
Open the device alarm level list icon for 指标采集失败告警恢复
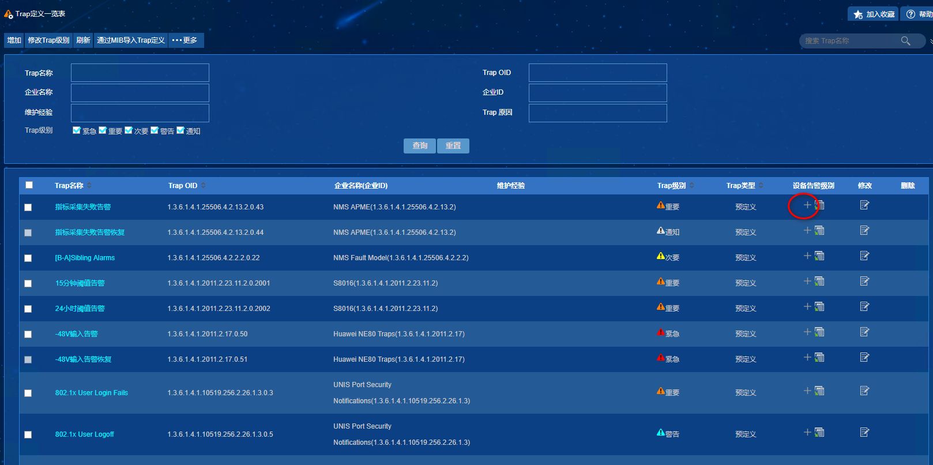[819, 231]
